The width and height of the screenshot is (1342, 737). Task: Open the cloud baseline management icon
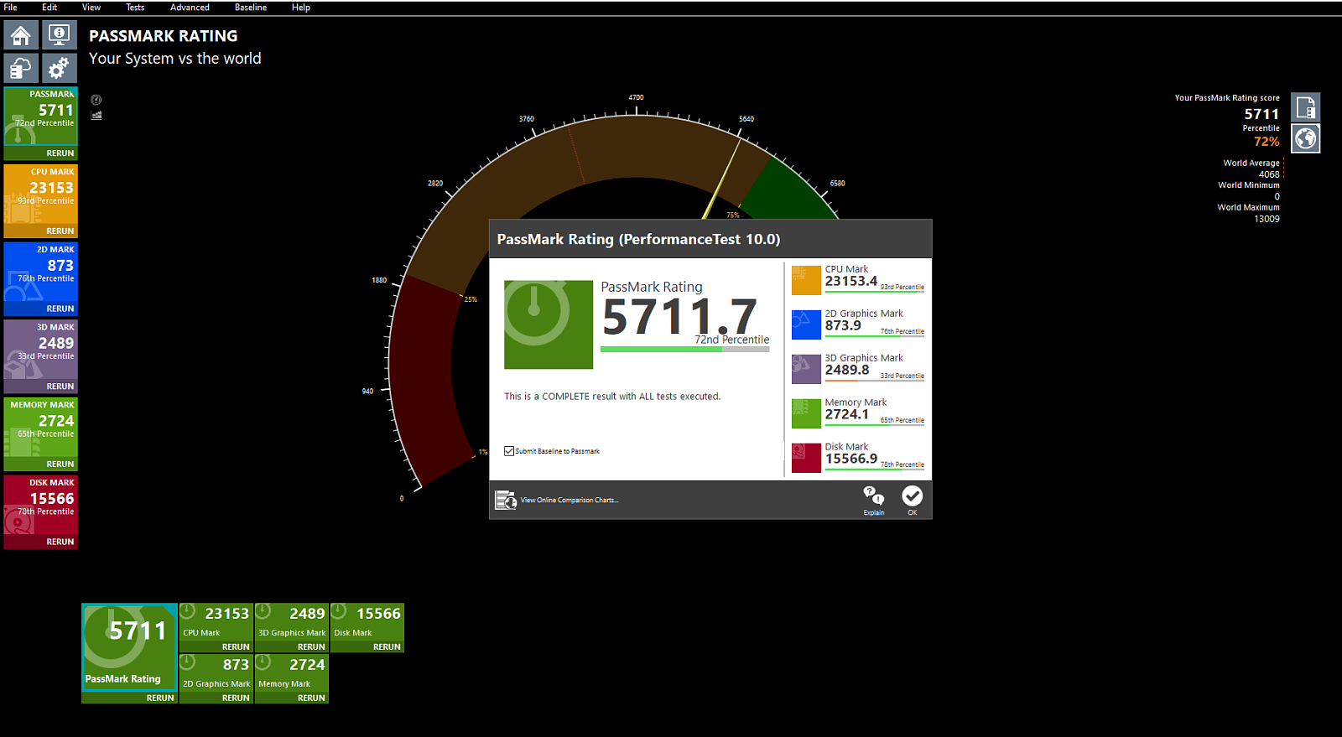tap(21, 68)
